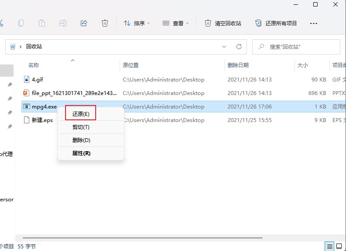
Task: Sort by the 大小 column header
Action: 302,65
